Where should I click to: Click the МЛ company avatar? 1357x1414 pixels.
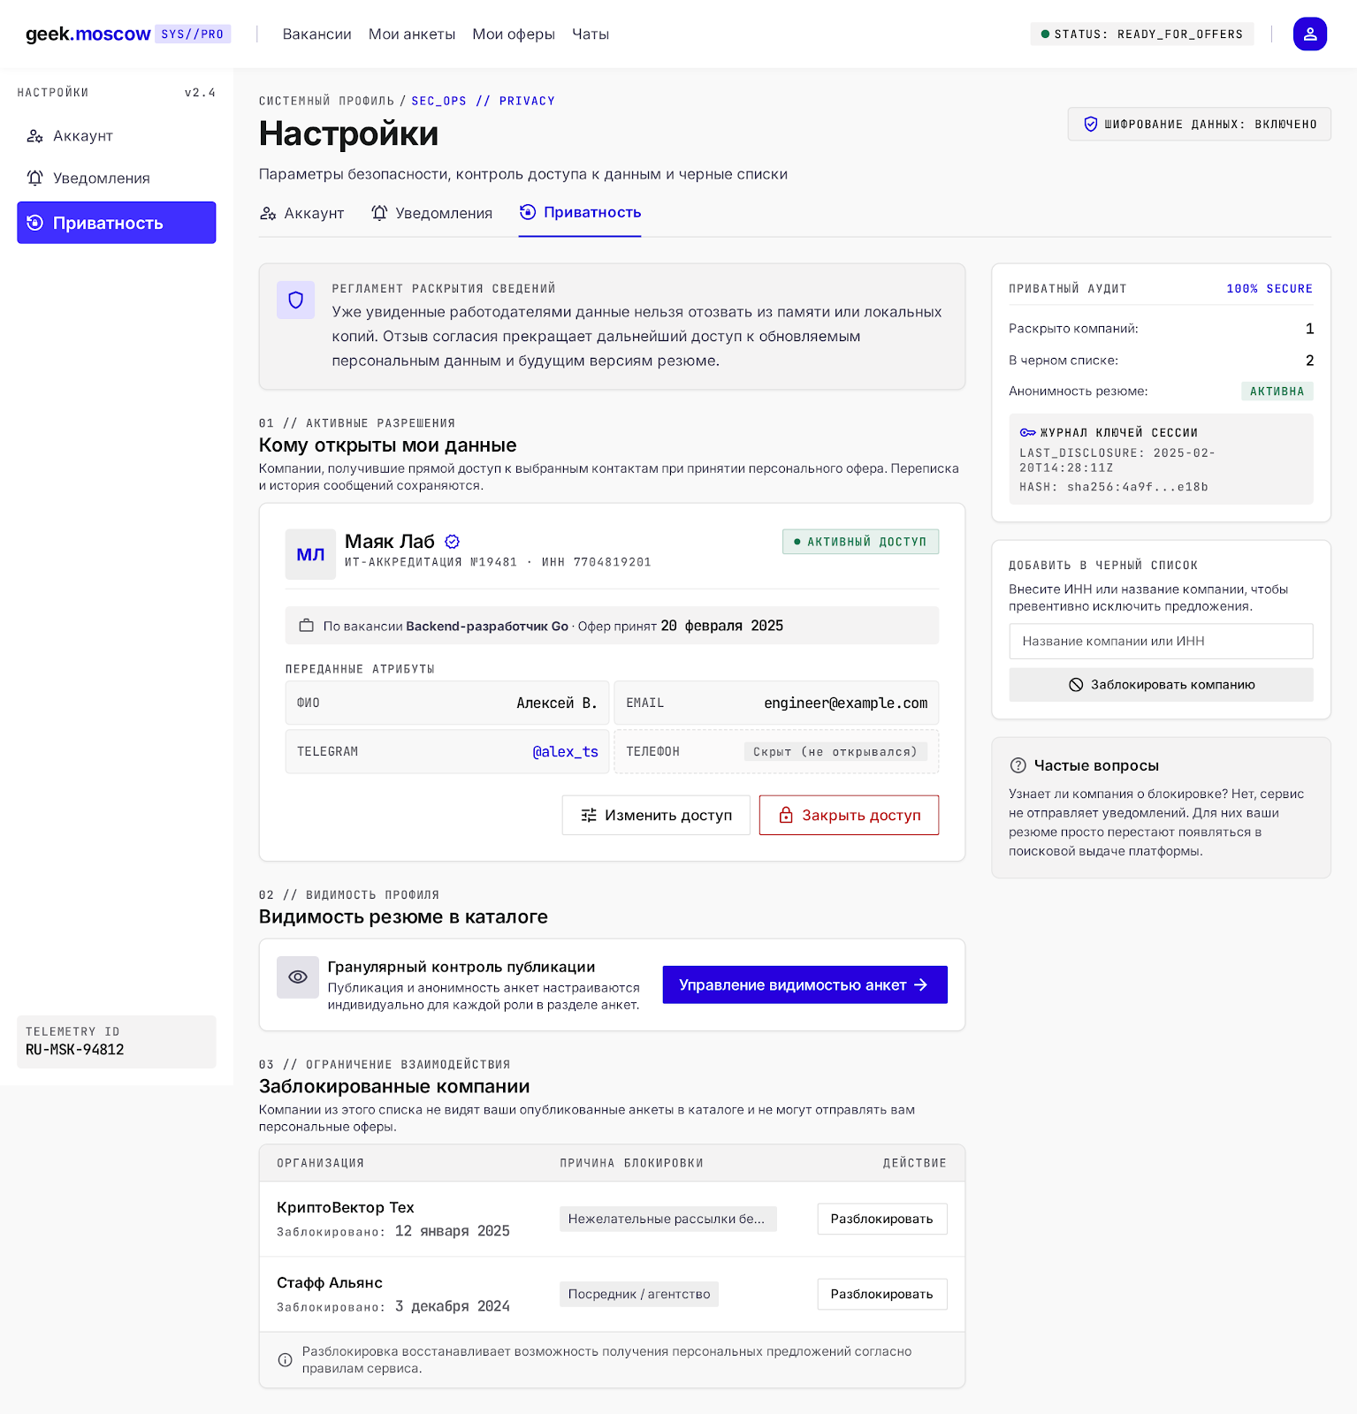(x=310, y=554)
